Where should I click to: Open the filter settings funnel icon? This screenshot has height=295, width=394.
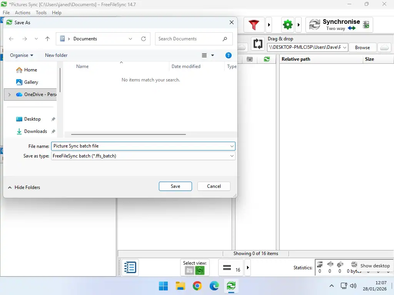click(254, 24)
